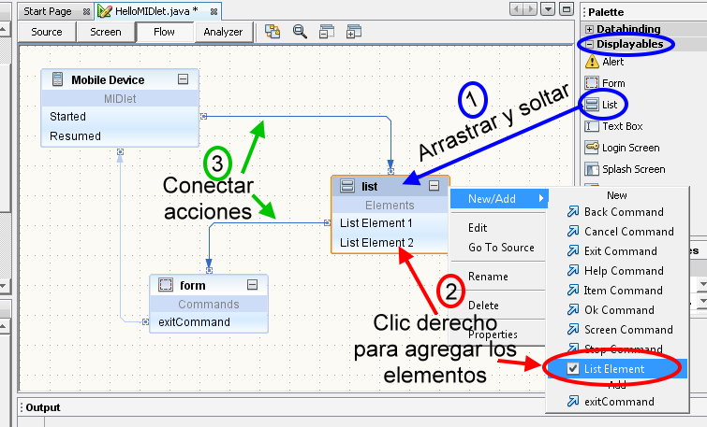This screenshot has height=427, width=707.
Task: Click the form node header icon
Action: click(x=166, y=284)
